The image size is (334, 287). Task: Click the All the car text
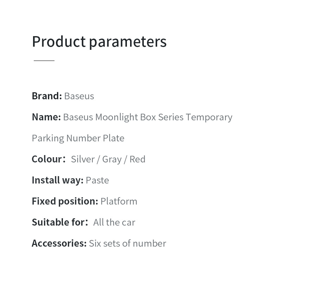[x=114, y=222]
